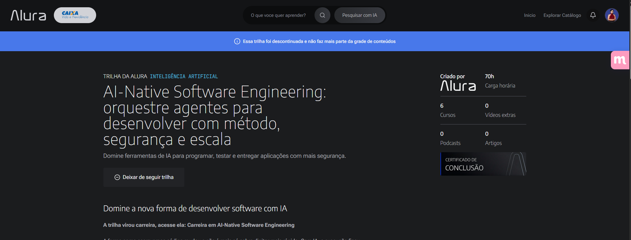Click the Alura logo under Criado por

coord(458,86)
